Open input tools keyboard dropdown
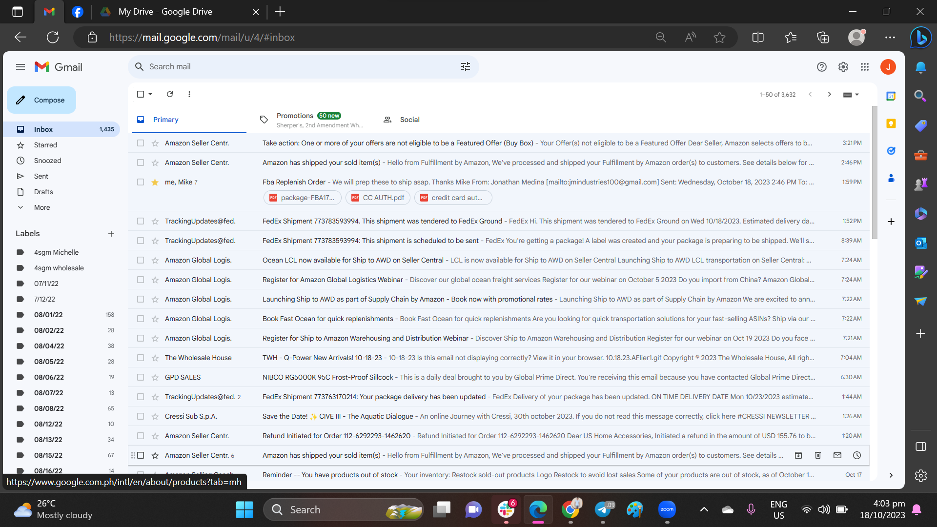Screen dimensions: 937x527 coord(851,95)
